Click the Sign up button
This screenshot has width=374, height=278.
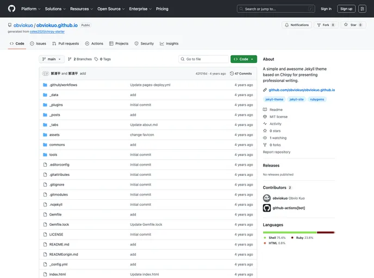pyautogui.click(x=346, y=9)
